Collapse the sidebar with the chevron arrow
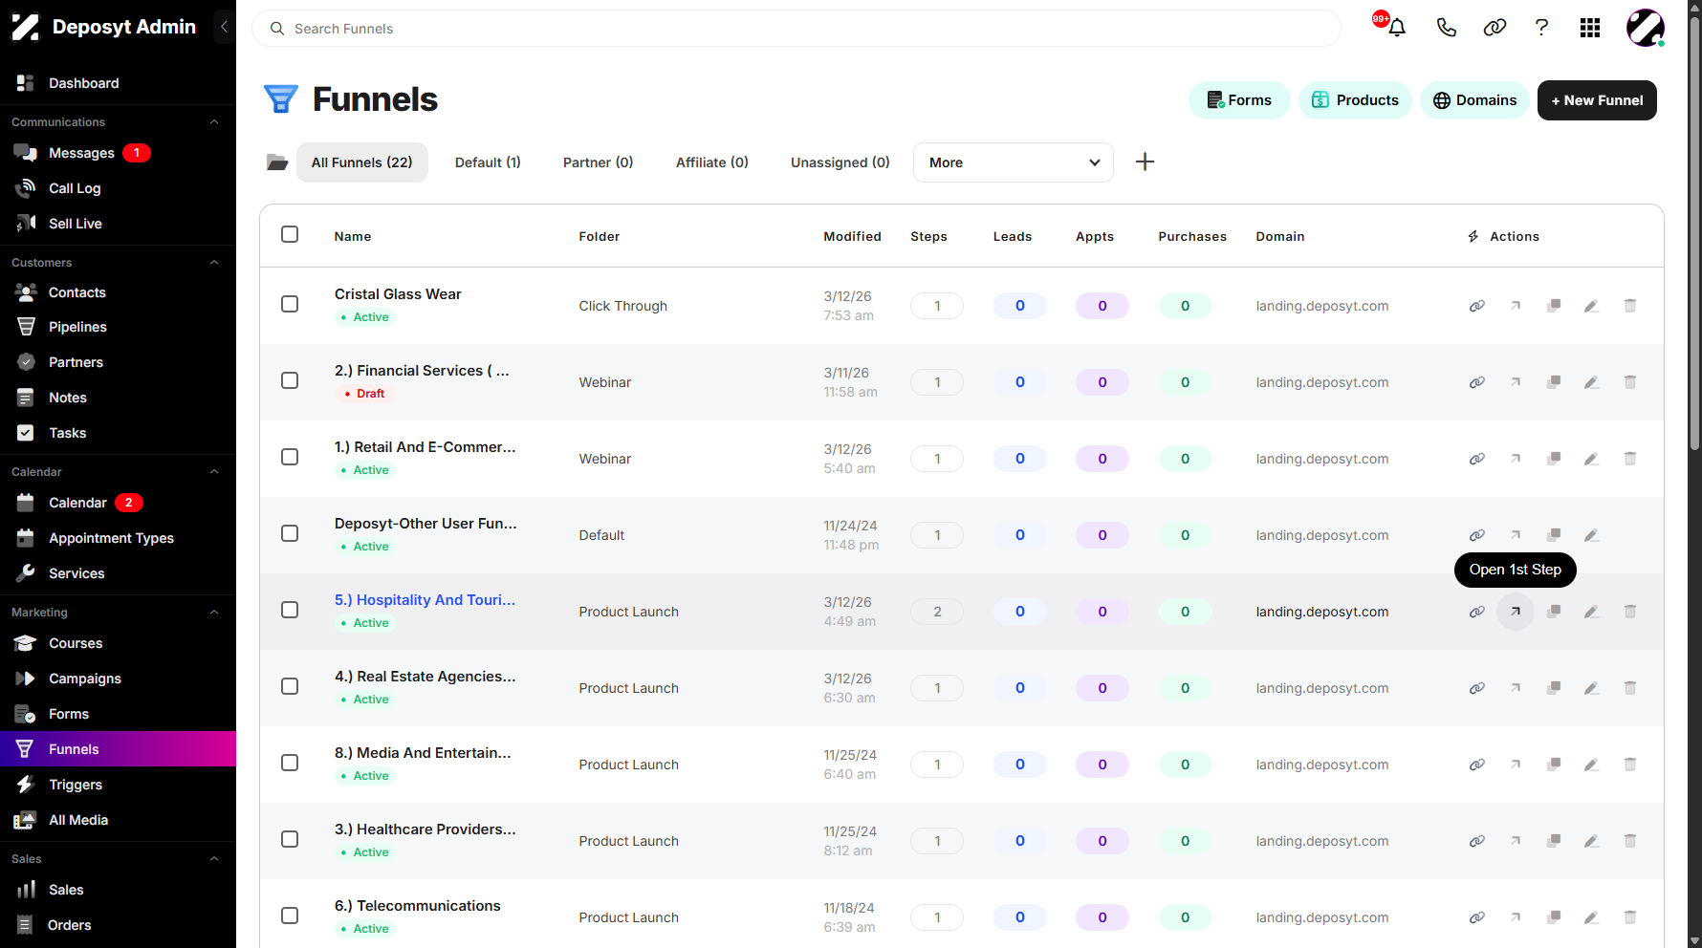This screenshot has width=1702, height=948. pos(224,27)
